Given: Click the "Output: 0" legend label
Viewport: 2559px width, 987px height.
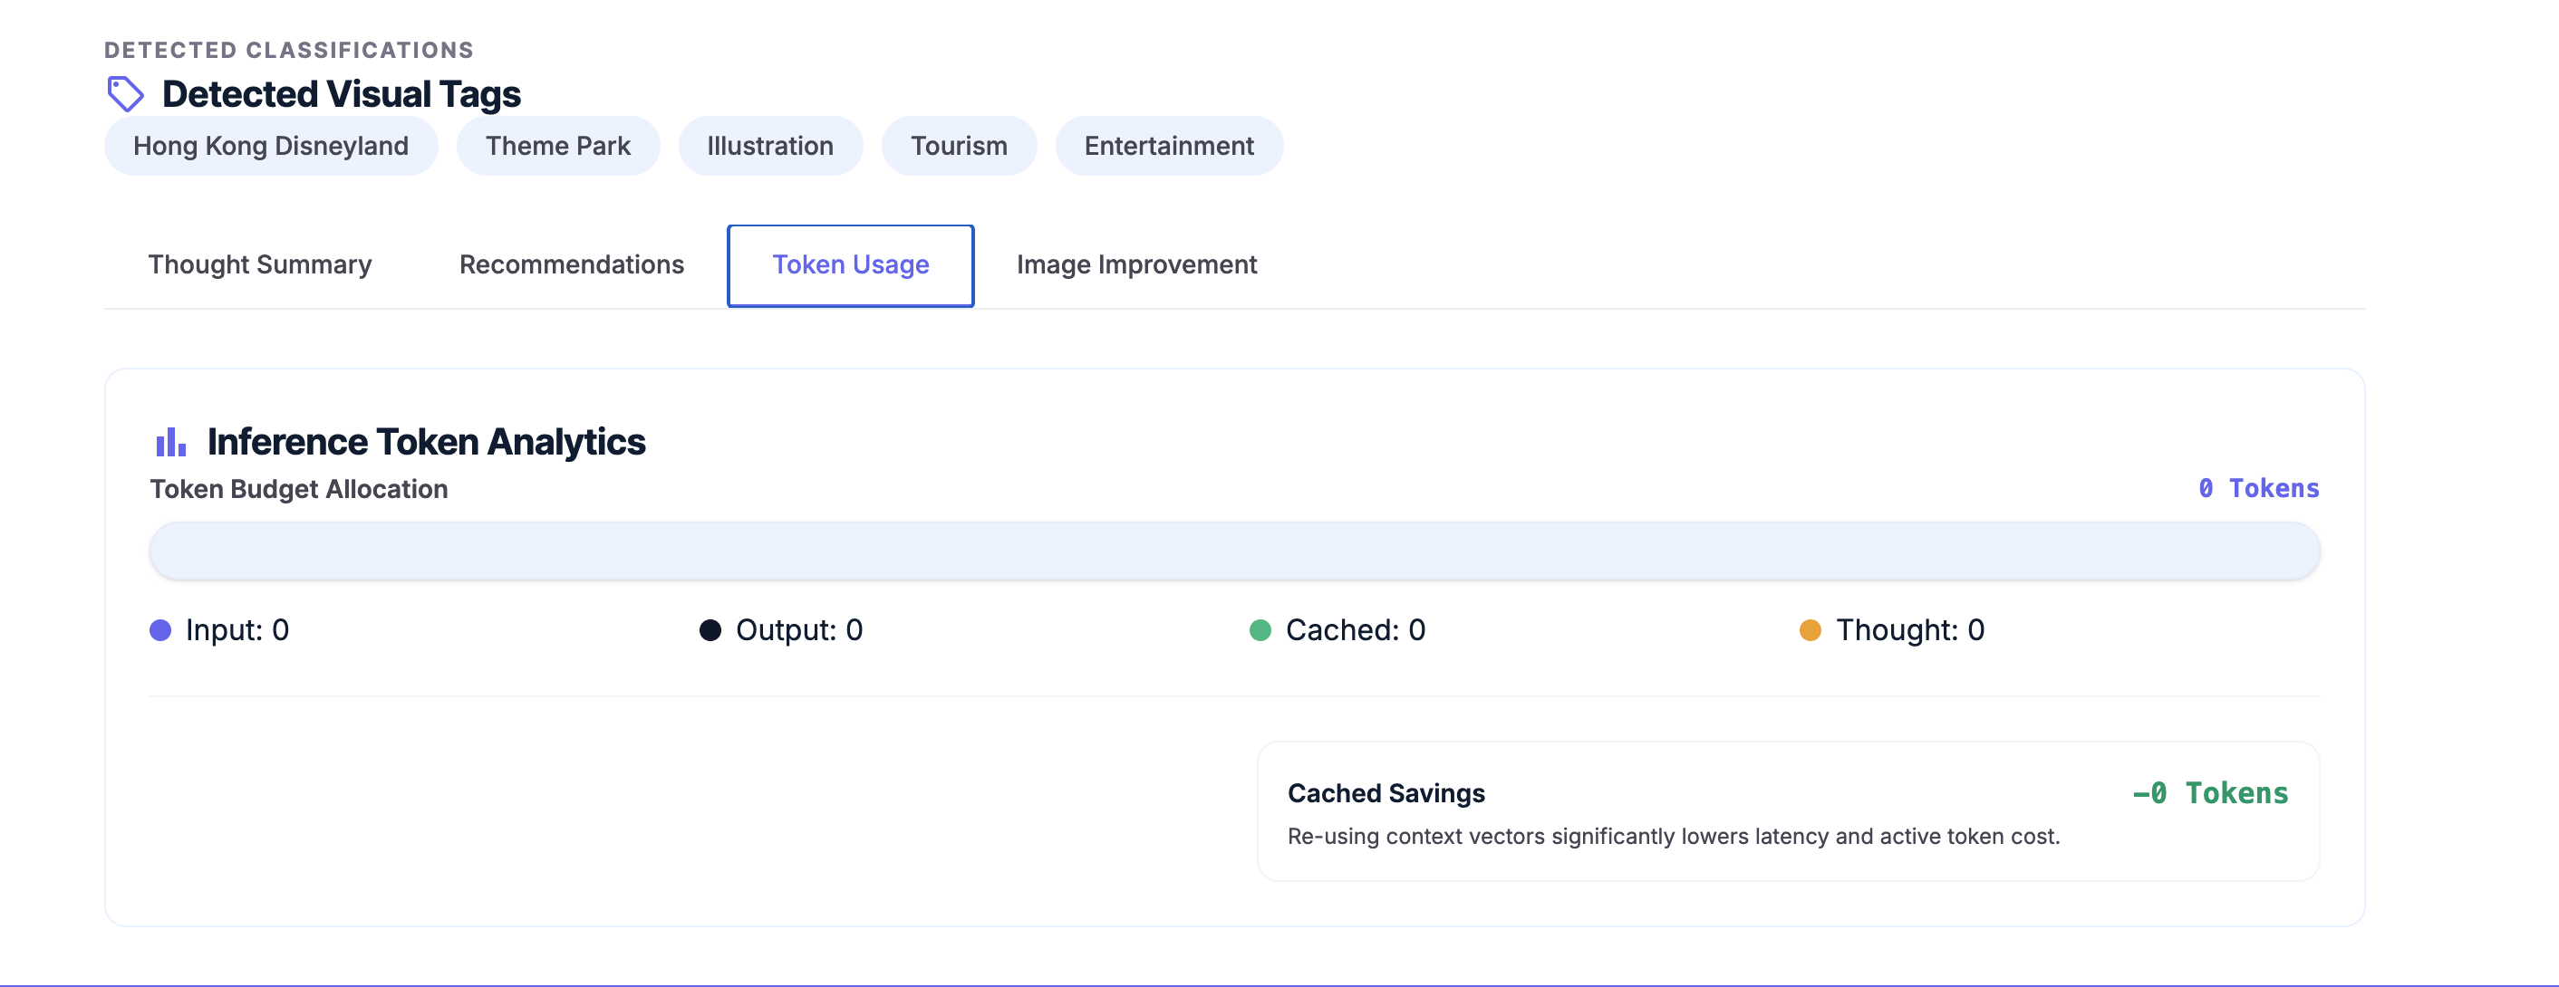Looking at the screenshot, I should pos(799,630).
